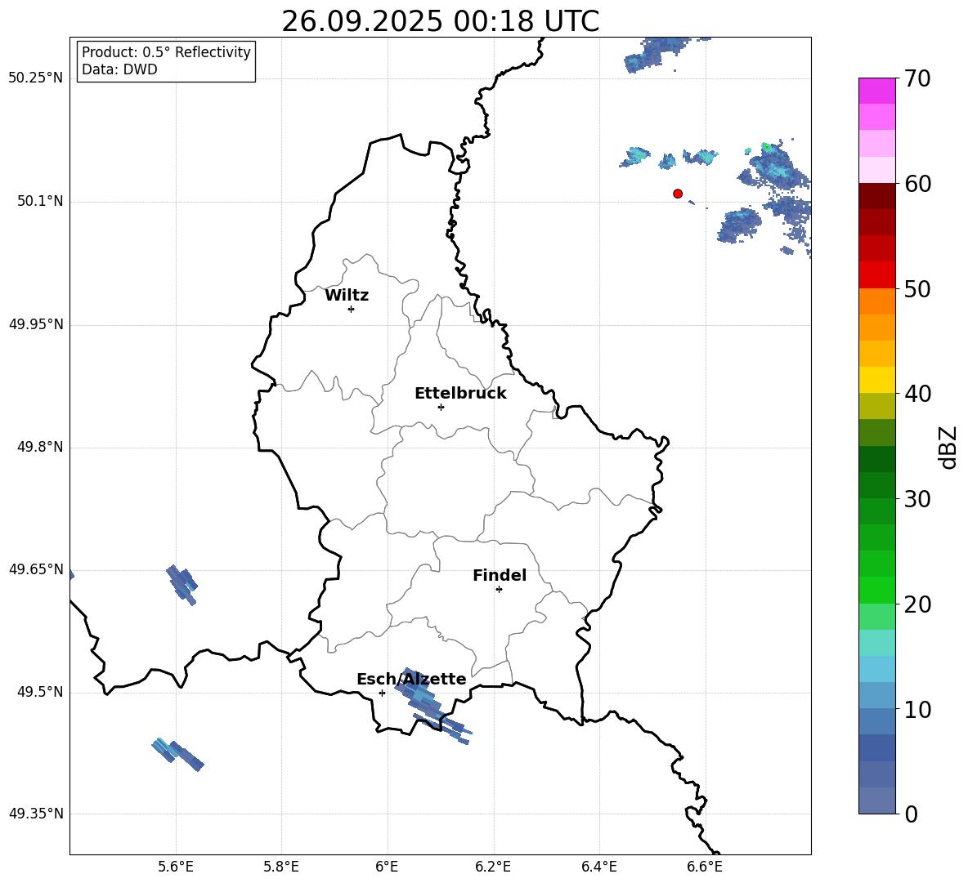Screen dimensions: 968x883
Task: Click the colorbar tick label 60
Action: click(x=917, y=184)
